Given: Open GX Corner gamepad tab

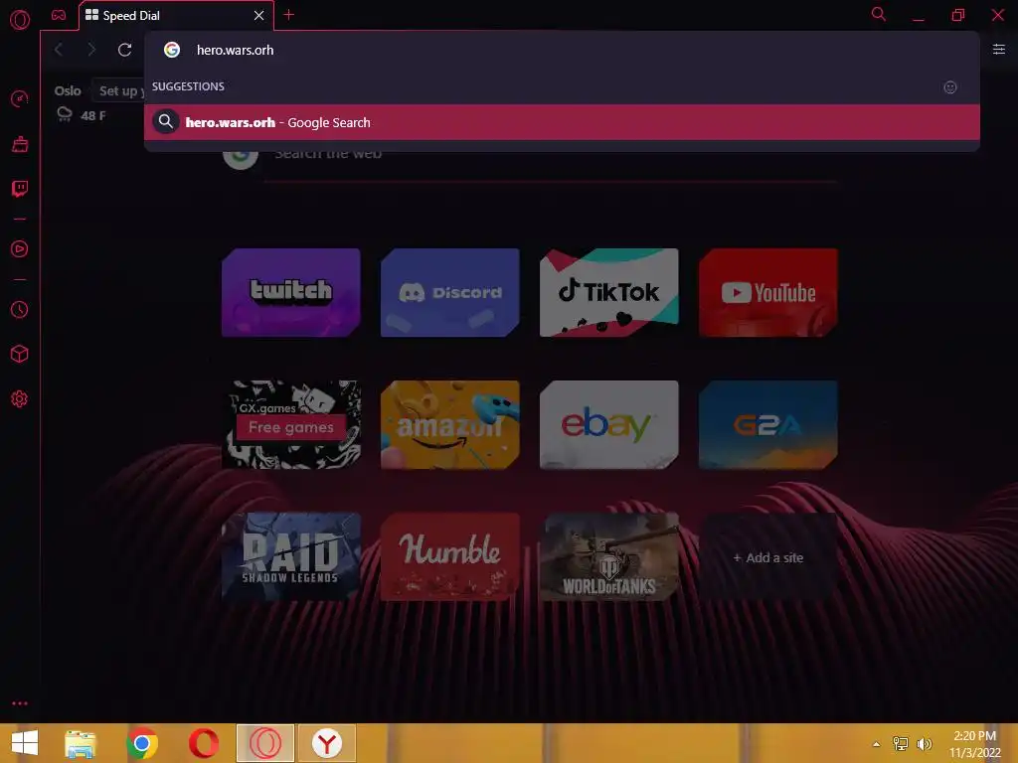Looking at the screenshot, I should point(59,15).
